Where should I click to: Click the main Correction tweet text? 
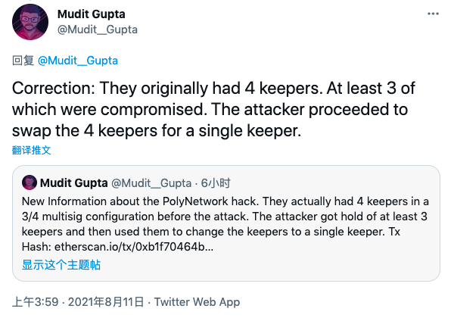point(213,109)
